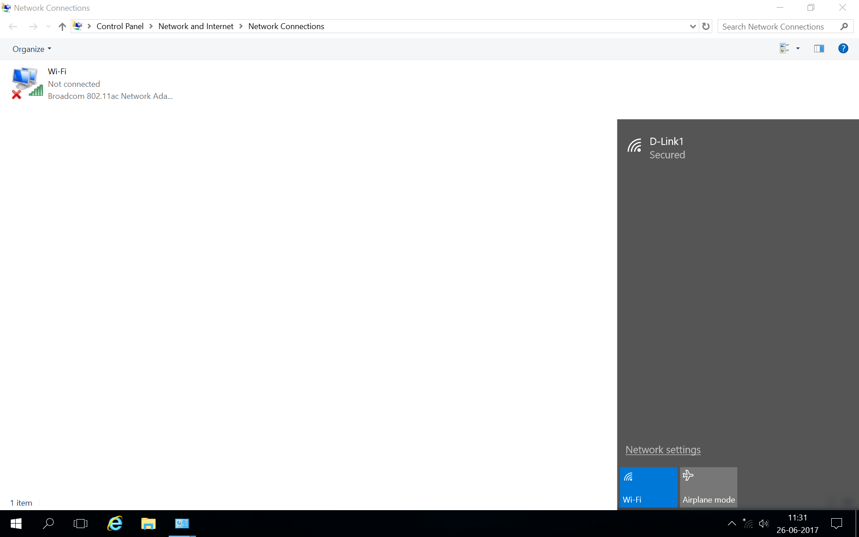Expand the chevron before Control Panel
Viewport: 859px width, 537px height.
pyautogui.click(x=89, y=26)
